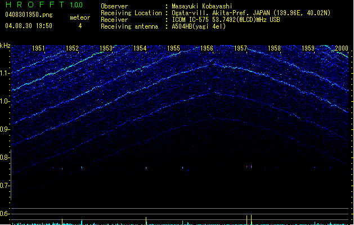Click the meteor echo blip near 1954

[146, 168]
